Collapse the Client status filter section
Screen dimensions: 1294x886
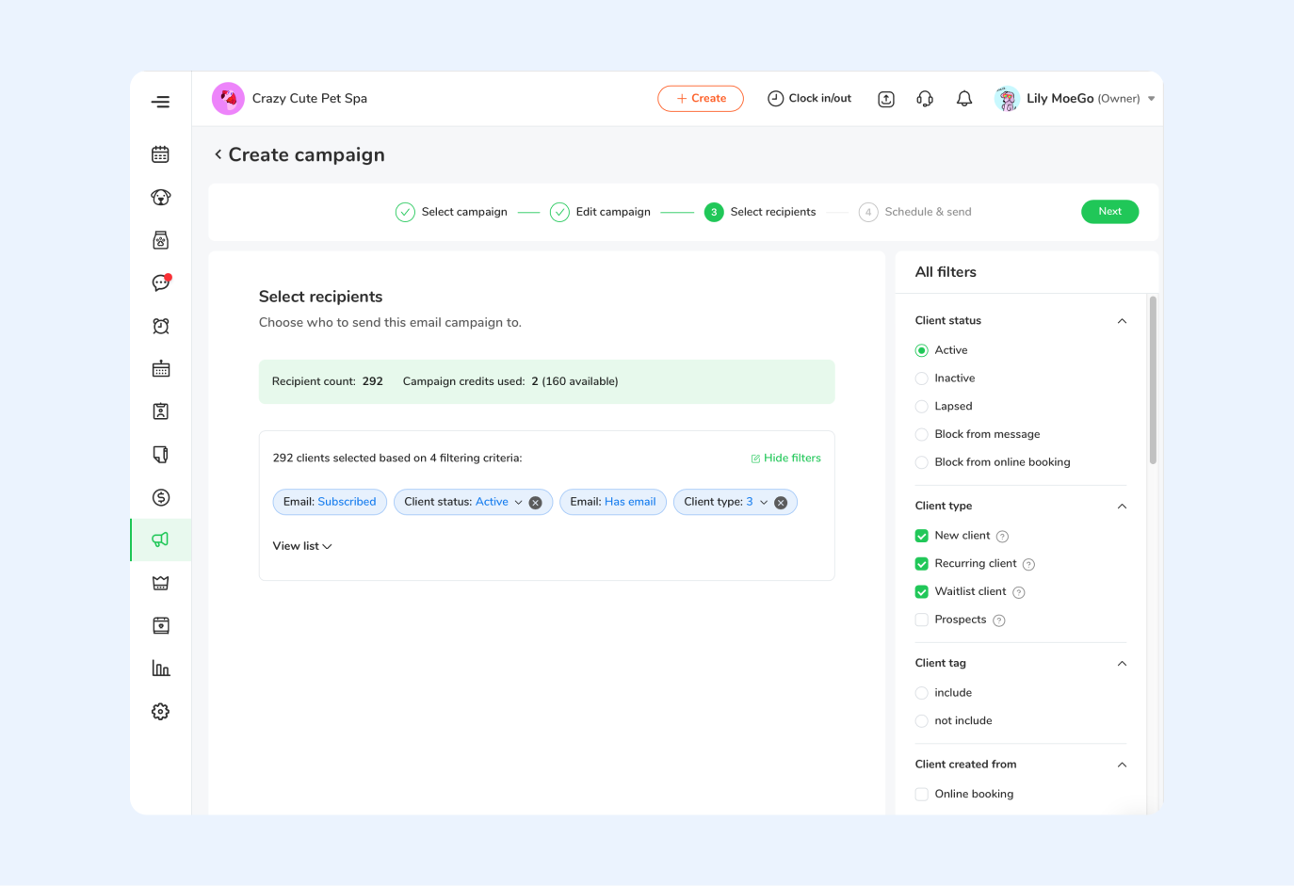[x=1122, y=321]
